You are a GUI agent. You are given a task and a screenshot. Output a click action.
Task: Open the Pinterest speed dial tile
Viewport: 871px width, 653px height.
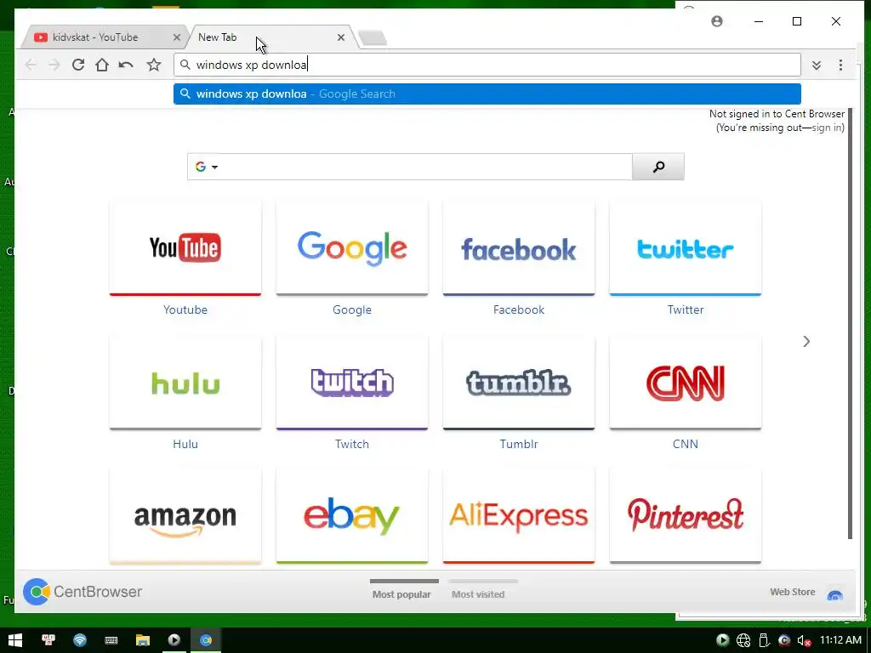pyautogui.click(x=685, y=516)
